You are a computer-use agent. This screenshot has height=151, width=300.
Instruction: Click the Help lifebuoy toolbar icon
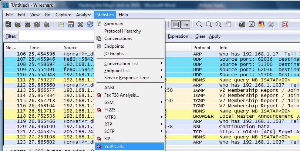285,24
